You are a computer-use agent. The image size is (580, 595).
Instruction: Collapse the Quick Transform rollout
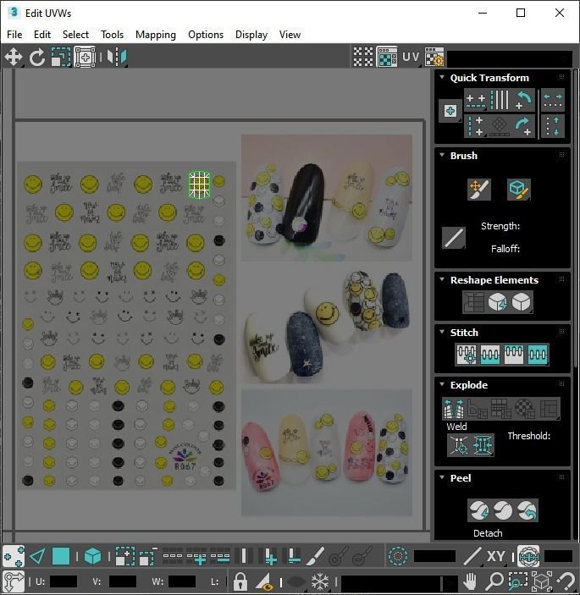tap(442, 77)
